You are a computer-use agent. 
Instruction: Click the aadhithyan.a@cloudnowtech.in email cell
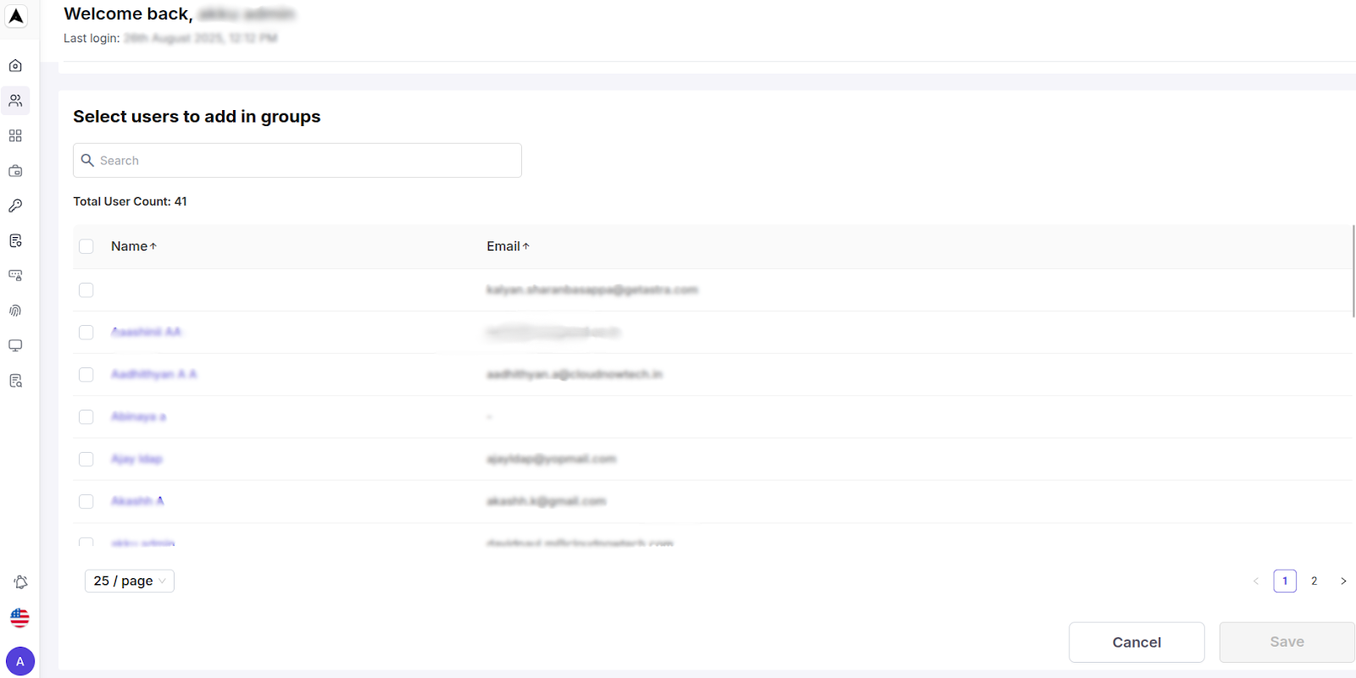[575, 374]
